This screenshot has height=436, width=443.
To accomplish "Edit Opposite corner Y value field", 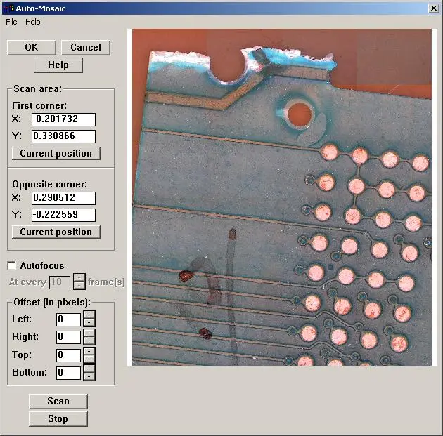I will point(63,215).
